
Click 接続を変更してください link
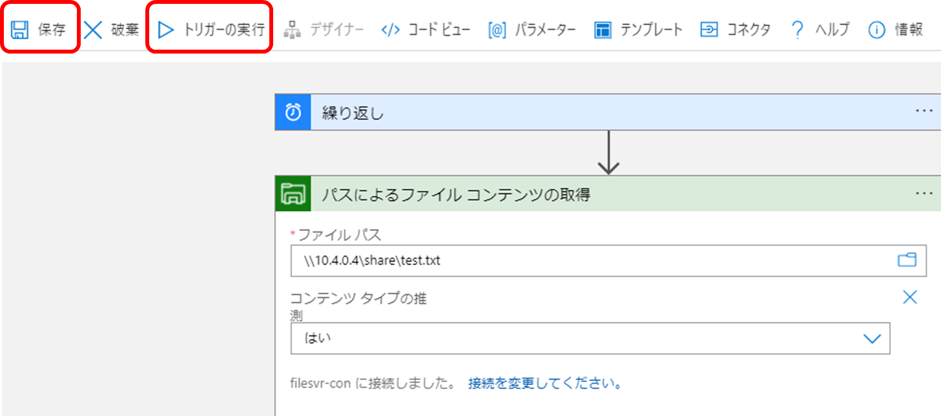point(546,383)
